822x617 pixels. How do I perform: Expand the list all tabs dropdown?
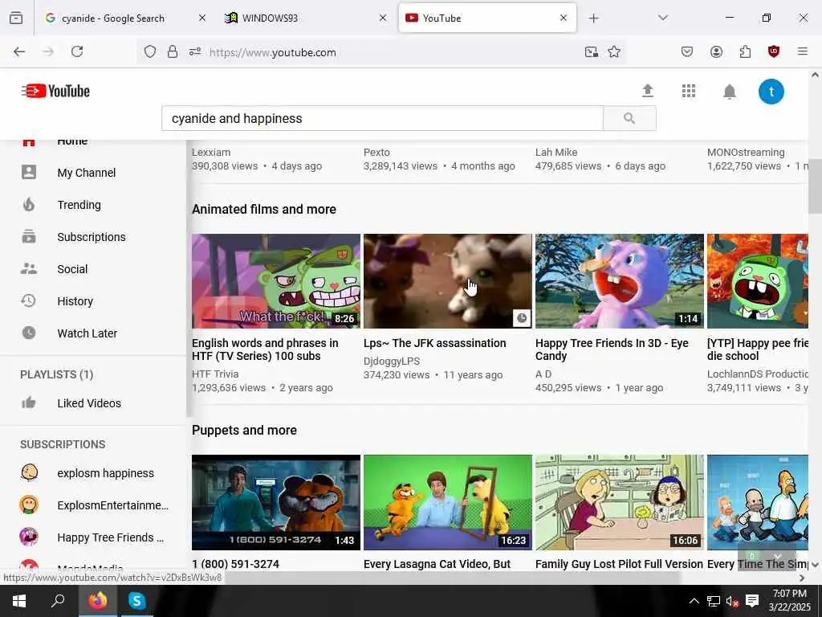click(662, 18)
